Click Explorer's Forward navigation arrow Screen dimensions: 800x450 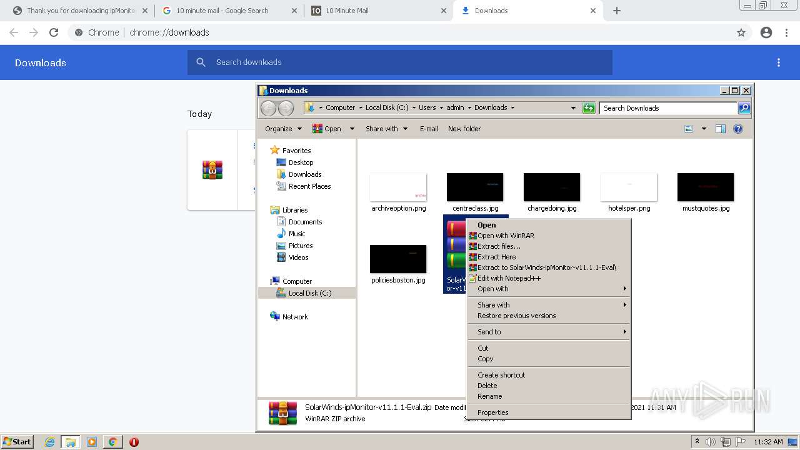pyautogui.click(x=286, y=108)
